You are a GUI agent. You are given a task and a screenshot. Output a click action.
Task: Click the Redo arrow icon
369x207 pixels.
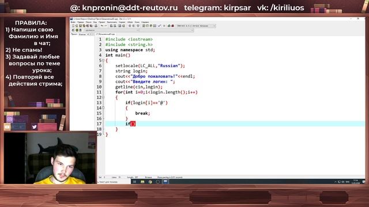106,26
